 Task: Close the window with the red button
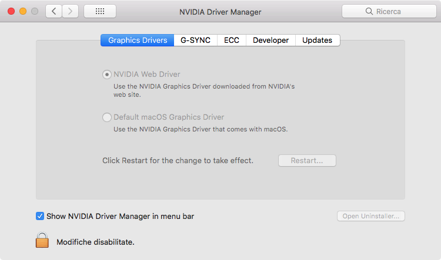tap(11, 11)
